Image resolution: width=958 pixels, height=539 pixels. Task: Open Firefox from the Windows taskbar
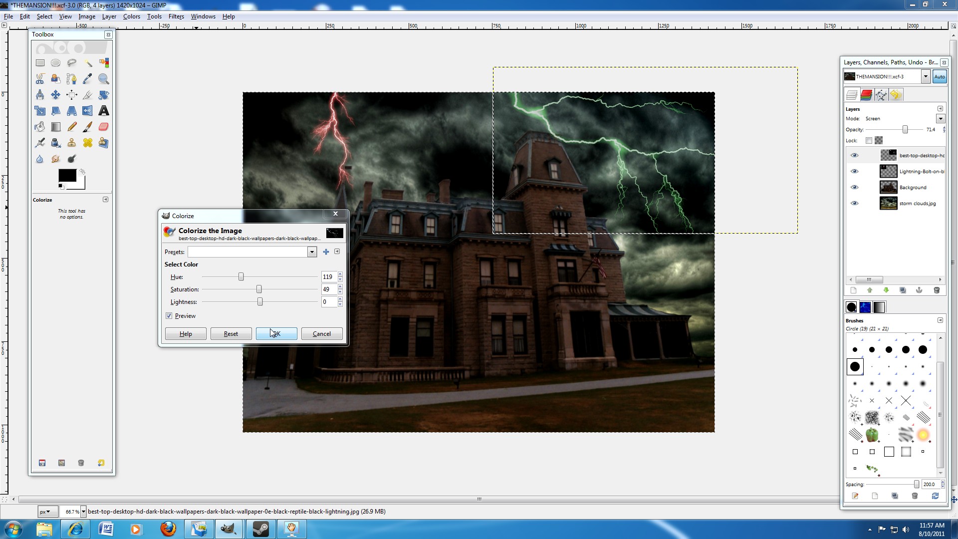tap(168, 529)
